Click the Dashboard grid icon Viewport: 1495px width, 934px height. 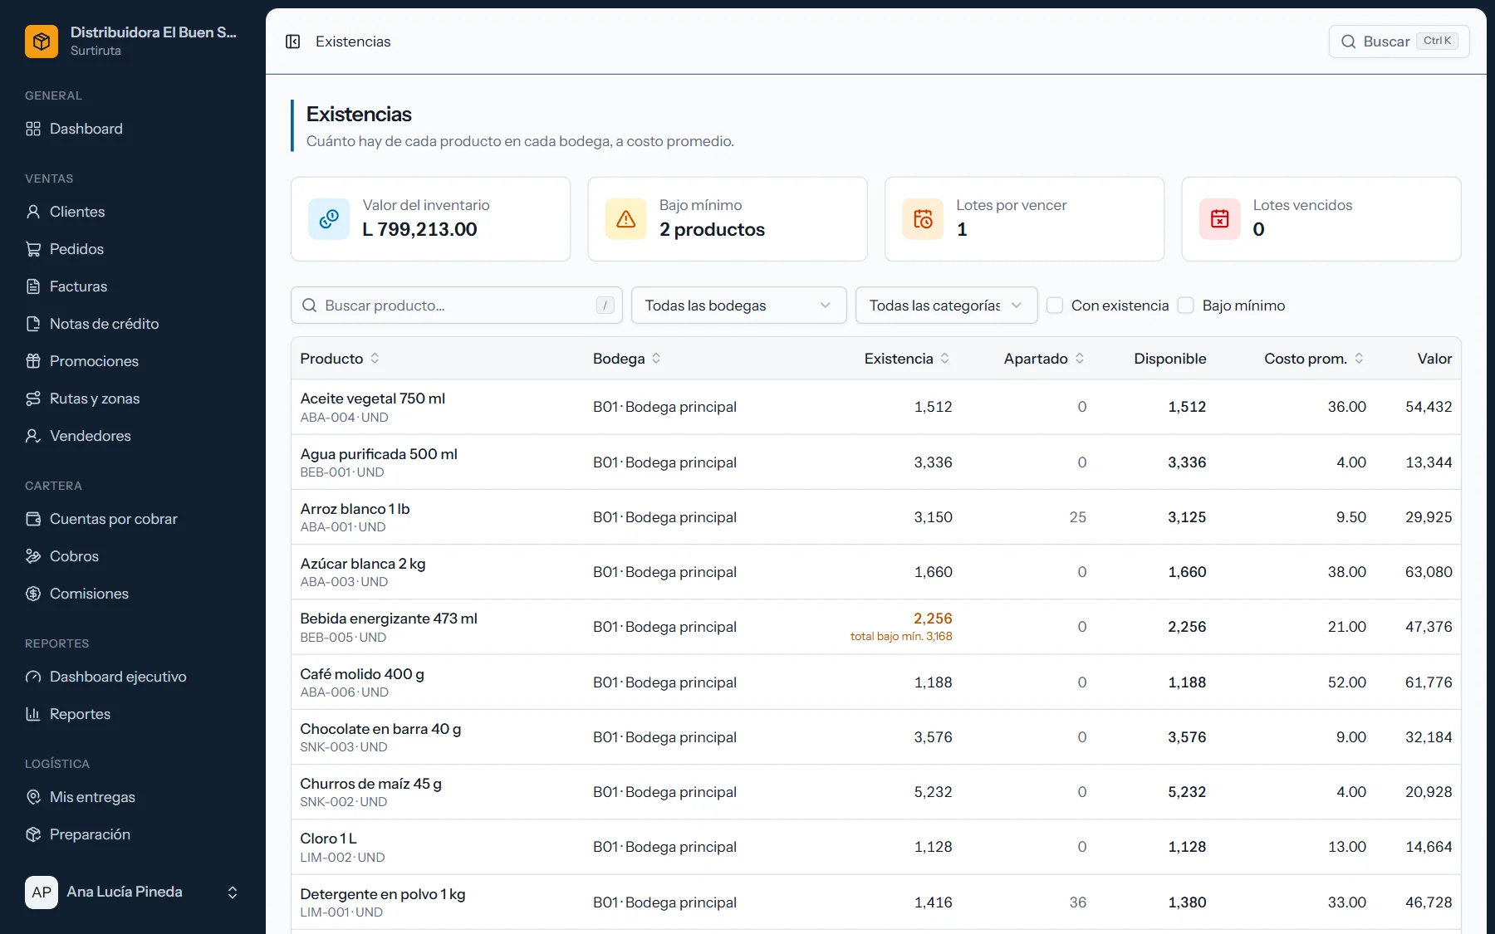tap(33, 129)
